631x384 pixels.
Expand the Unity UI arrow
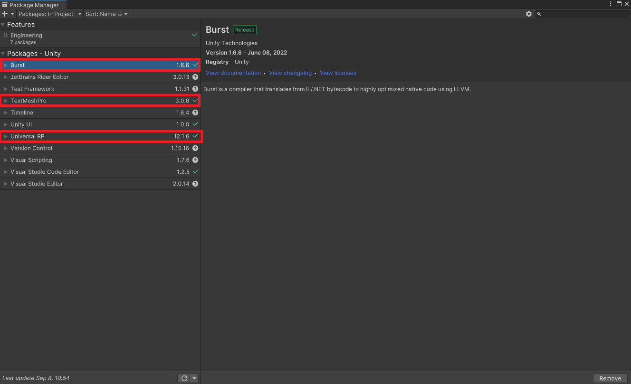point(6,124)
